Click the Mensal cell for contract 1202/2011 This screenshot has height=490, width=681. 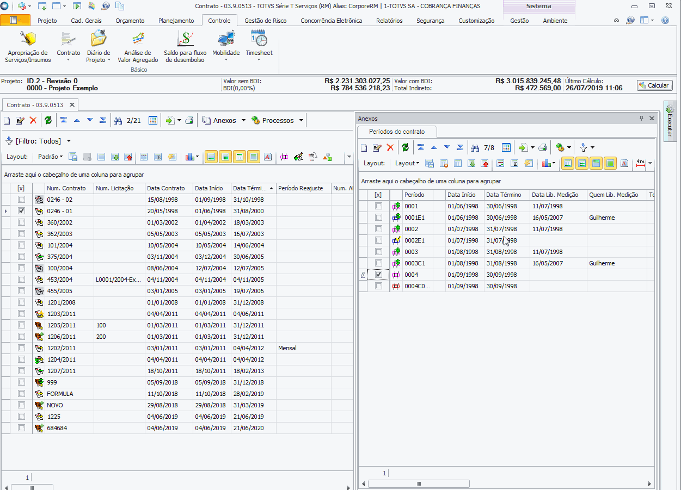pos(303,348)
